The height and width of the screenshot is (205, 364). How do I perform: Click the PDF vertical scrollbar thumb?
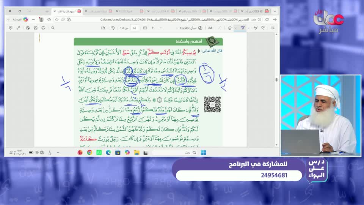pos(276,79)
